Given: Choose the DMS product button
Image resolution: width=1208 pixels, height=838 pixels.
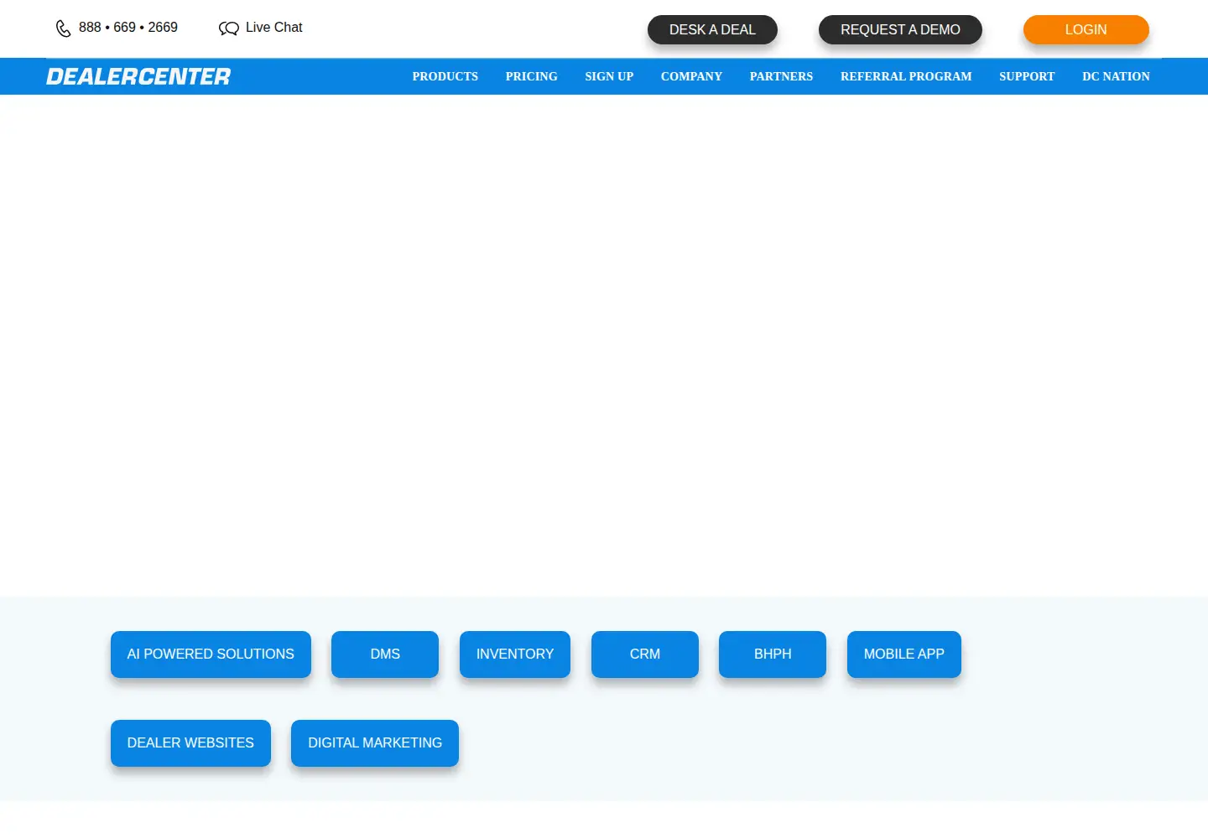Looking at the screenshot, I should pos(385,654).
